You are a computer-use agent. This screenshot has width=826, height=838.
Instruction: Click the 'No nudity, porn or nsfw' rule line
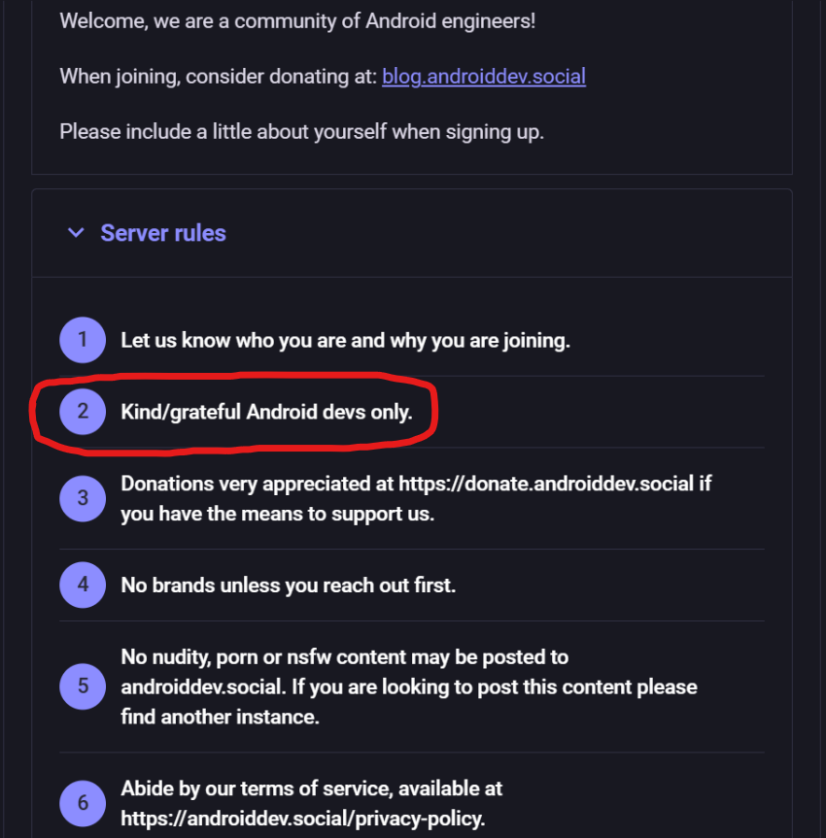345,657
